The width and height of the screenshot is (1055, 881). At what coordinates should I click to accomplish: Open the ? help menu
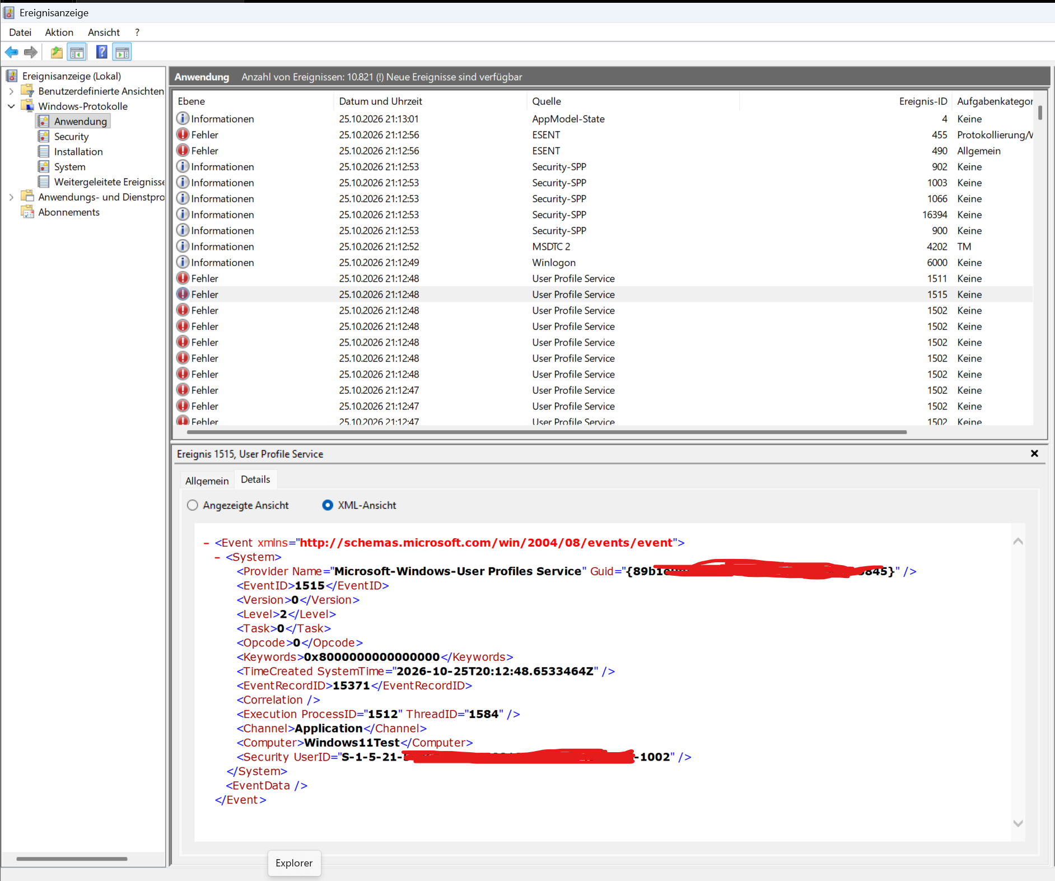point(137,32)
